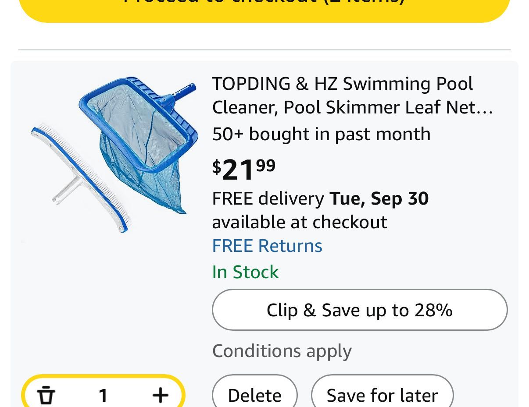The image size is (529, 407).
Task: Increase quantity with the plus icon
Action: tap(160, 395)
